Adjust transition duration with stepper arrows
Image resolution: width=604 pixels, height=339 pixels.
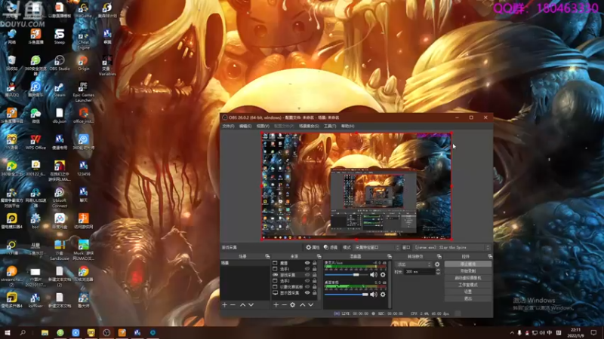coord(438,272)
